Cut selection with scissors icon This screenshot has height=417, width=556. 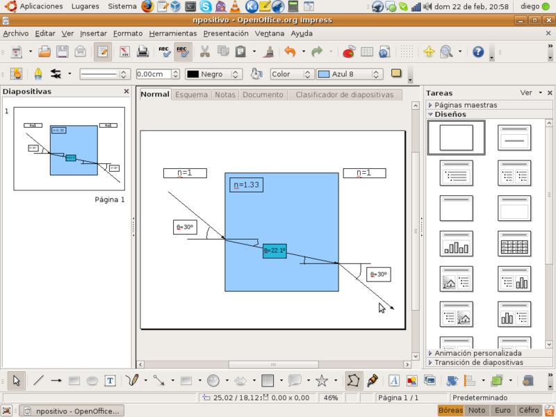(204, 52)
